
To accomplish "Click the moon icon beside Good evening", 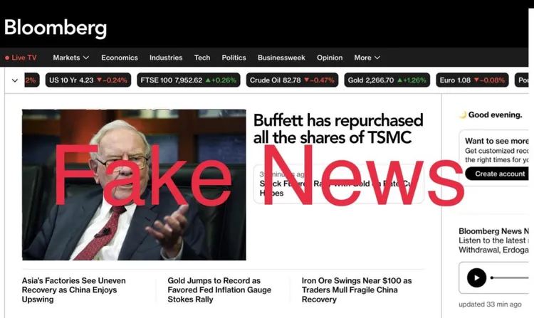I will point(463,115).
